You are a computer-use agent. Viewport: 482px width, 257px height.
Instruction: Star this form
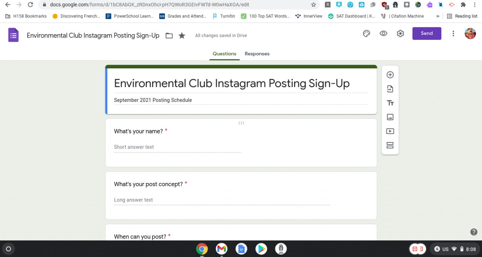pos(182,36)
